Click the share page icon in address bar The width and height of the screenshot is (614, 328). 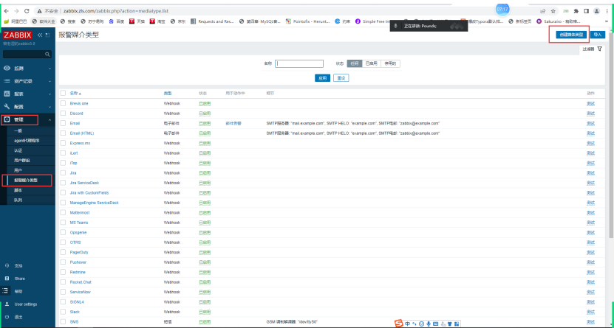(x=543, y=11)
